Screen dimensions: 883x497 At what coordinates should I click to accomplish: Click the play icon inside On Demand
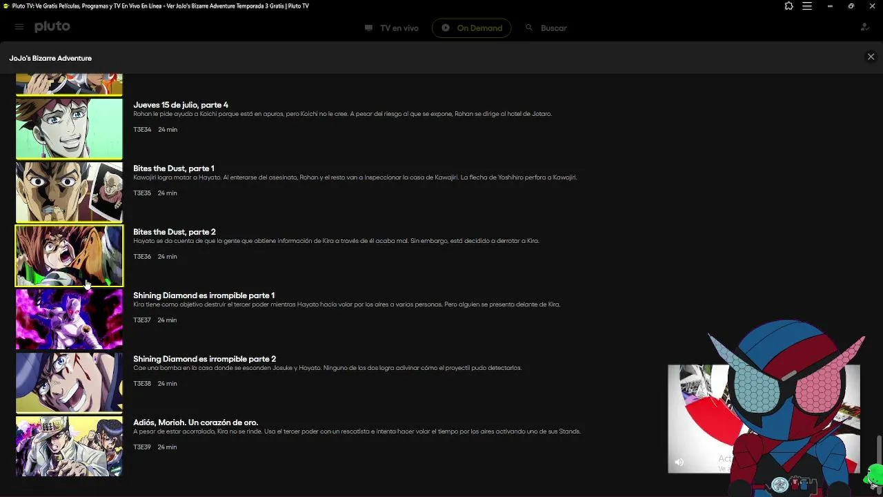click(446, 28)
